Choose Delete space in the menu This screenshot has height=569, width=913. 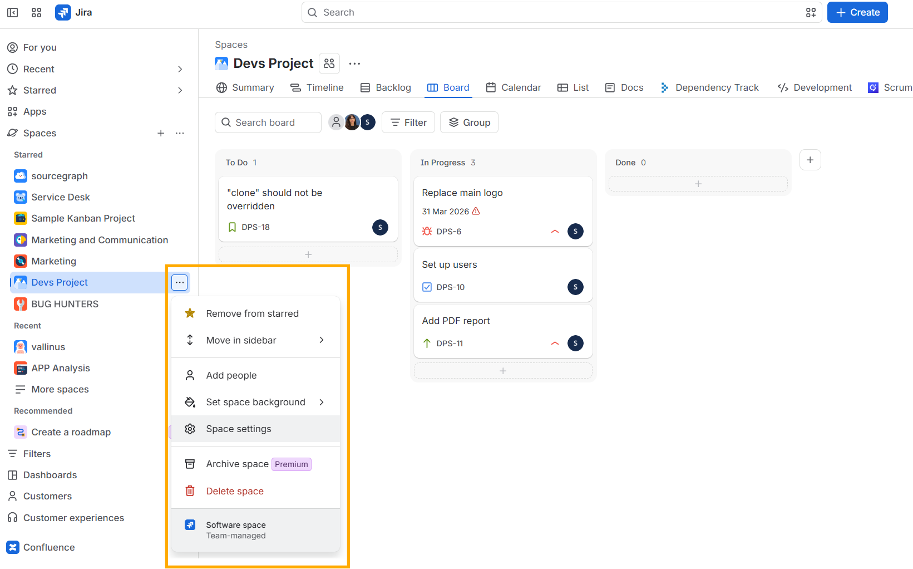pyautogui.click(x=255, y=491)
